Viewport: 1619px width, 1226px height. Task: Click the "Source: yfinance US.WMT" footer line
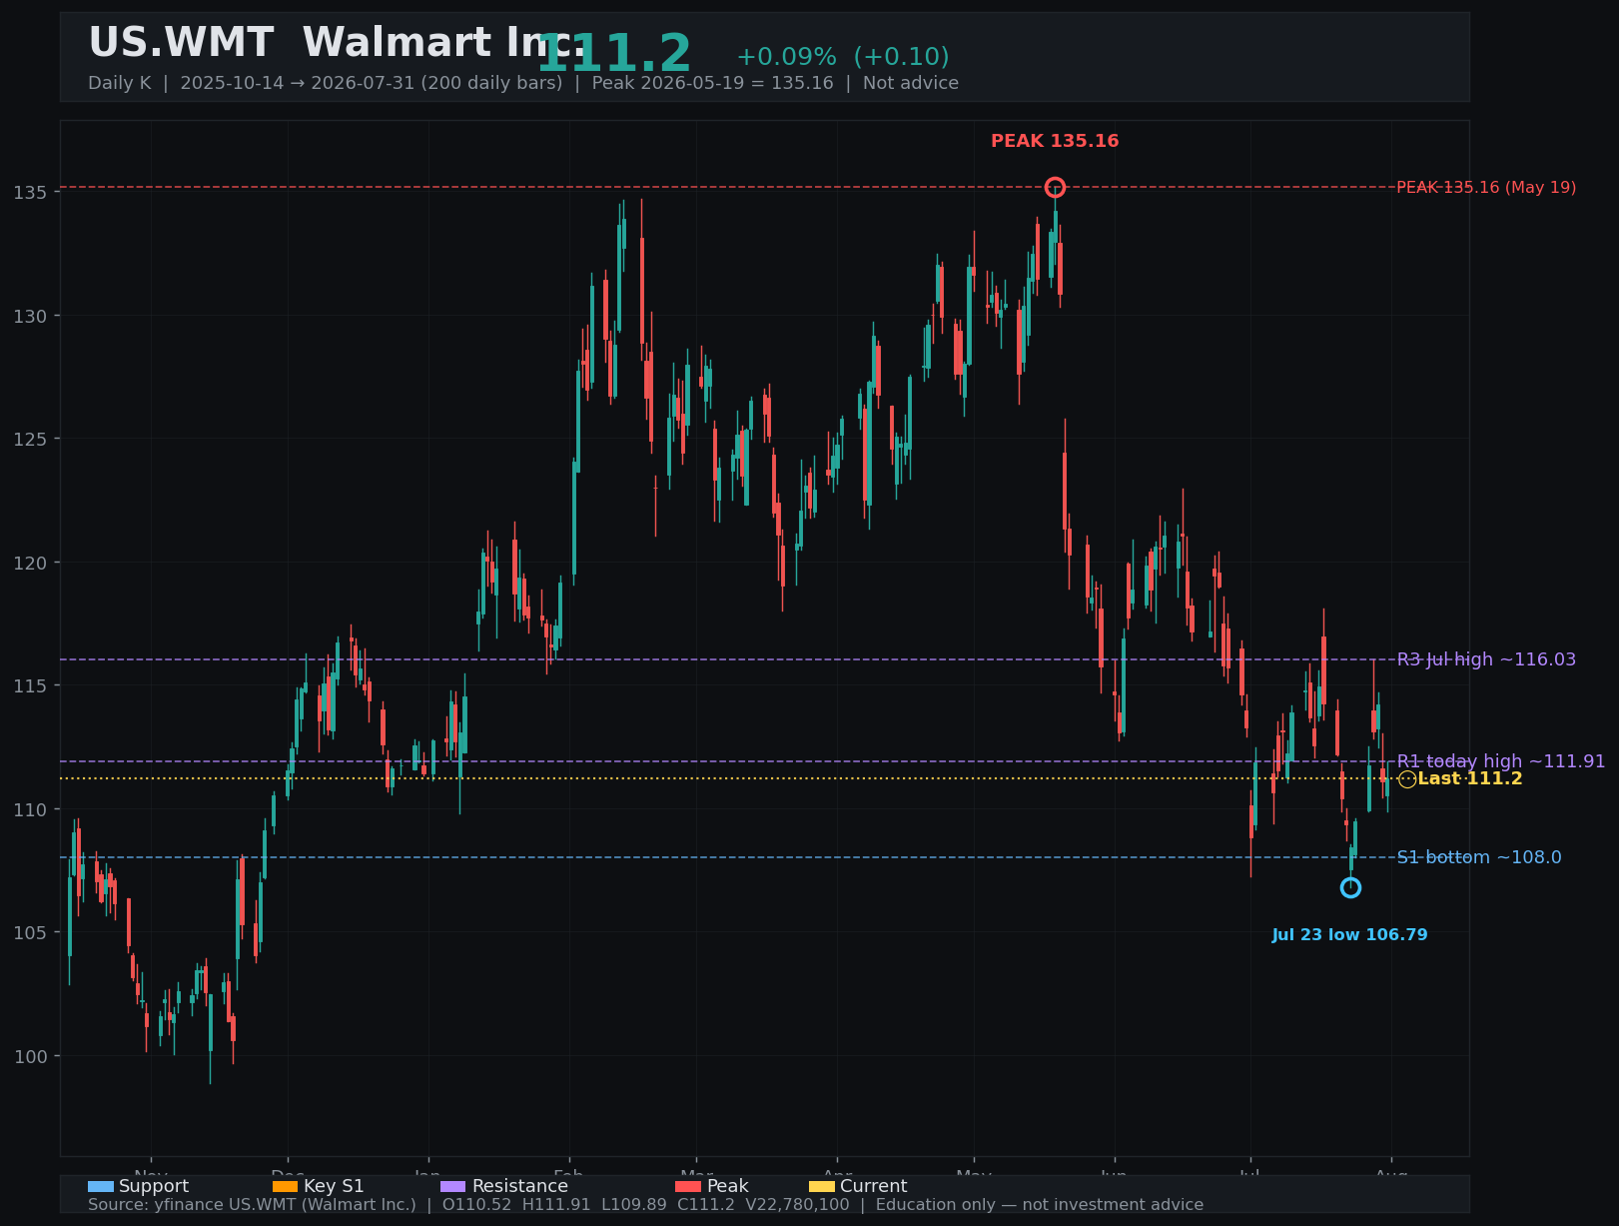tap(645, 1205)
